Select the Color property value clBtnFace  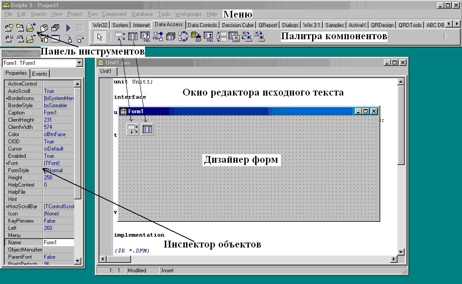pos(59,134)
